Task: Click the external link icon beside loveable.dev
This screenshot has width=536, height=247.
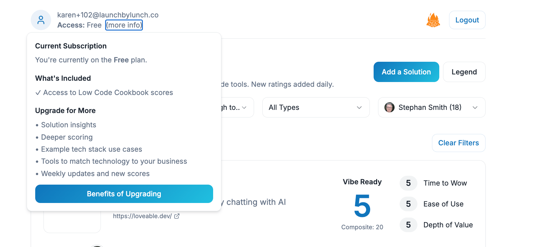Action: [177, 216]
